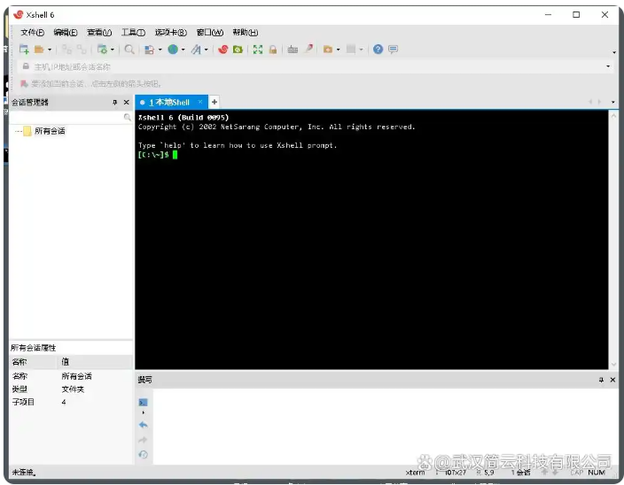Open help with the question mark icon
This screenshot has width=624, height=485.
pyautogui.click(x=378, y=50)
